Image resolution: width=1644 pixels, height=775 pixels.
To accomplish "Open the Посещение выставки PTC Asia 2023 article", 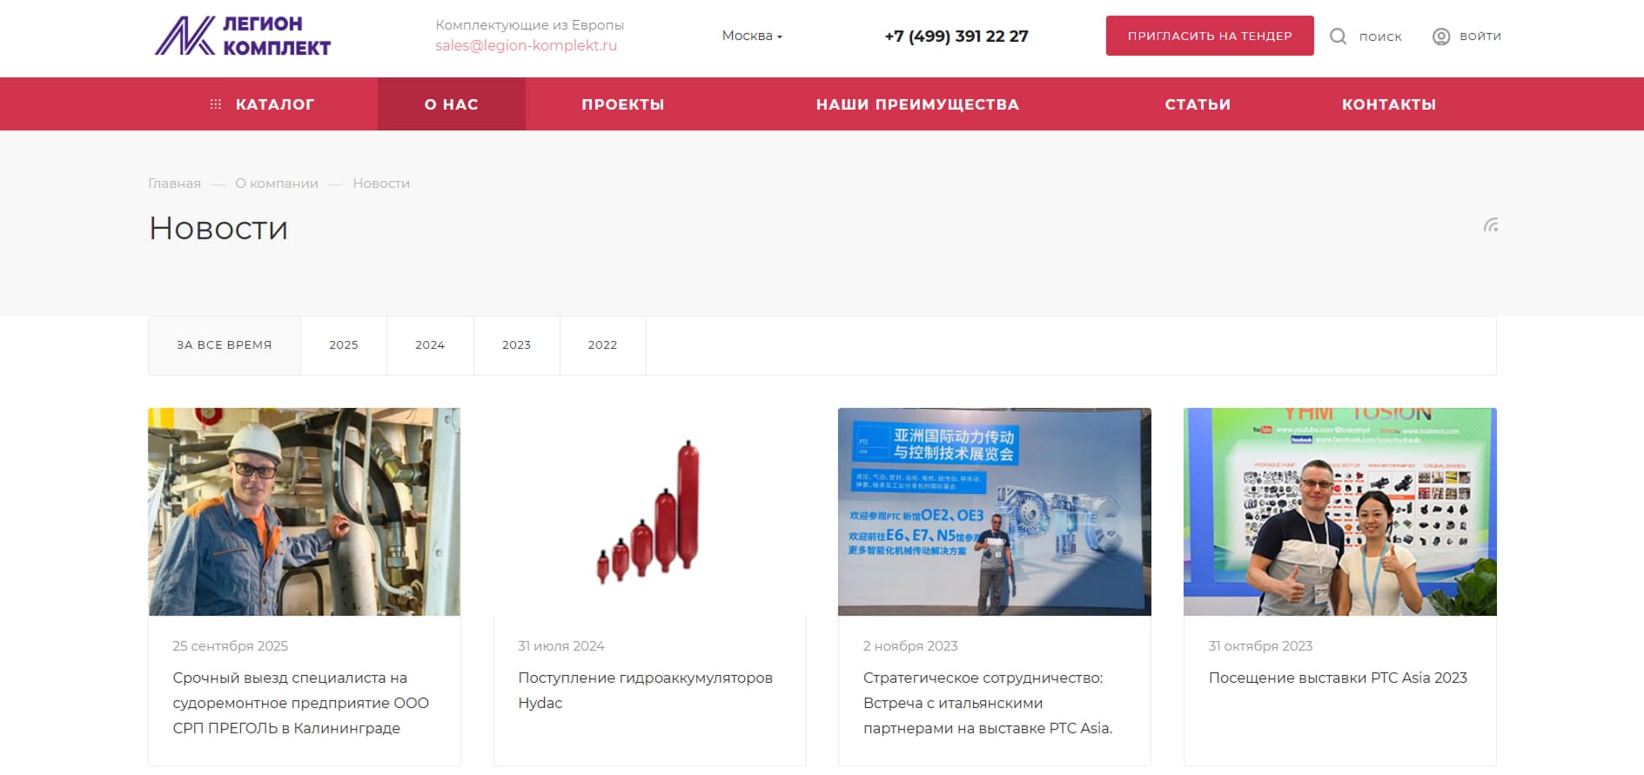I will click(1337, 678).
